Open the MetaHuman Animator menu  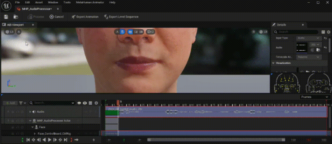coord(90,2)
